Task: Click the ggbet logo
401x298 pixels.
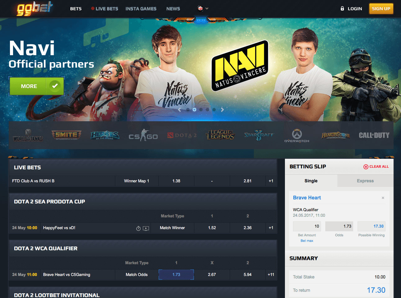Action: coord(34,8)
